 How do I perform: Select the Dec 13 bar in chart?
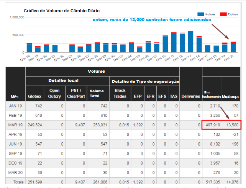(190, 42)
